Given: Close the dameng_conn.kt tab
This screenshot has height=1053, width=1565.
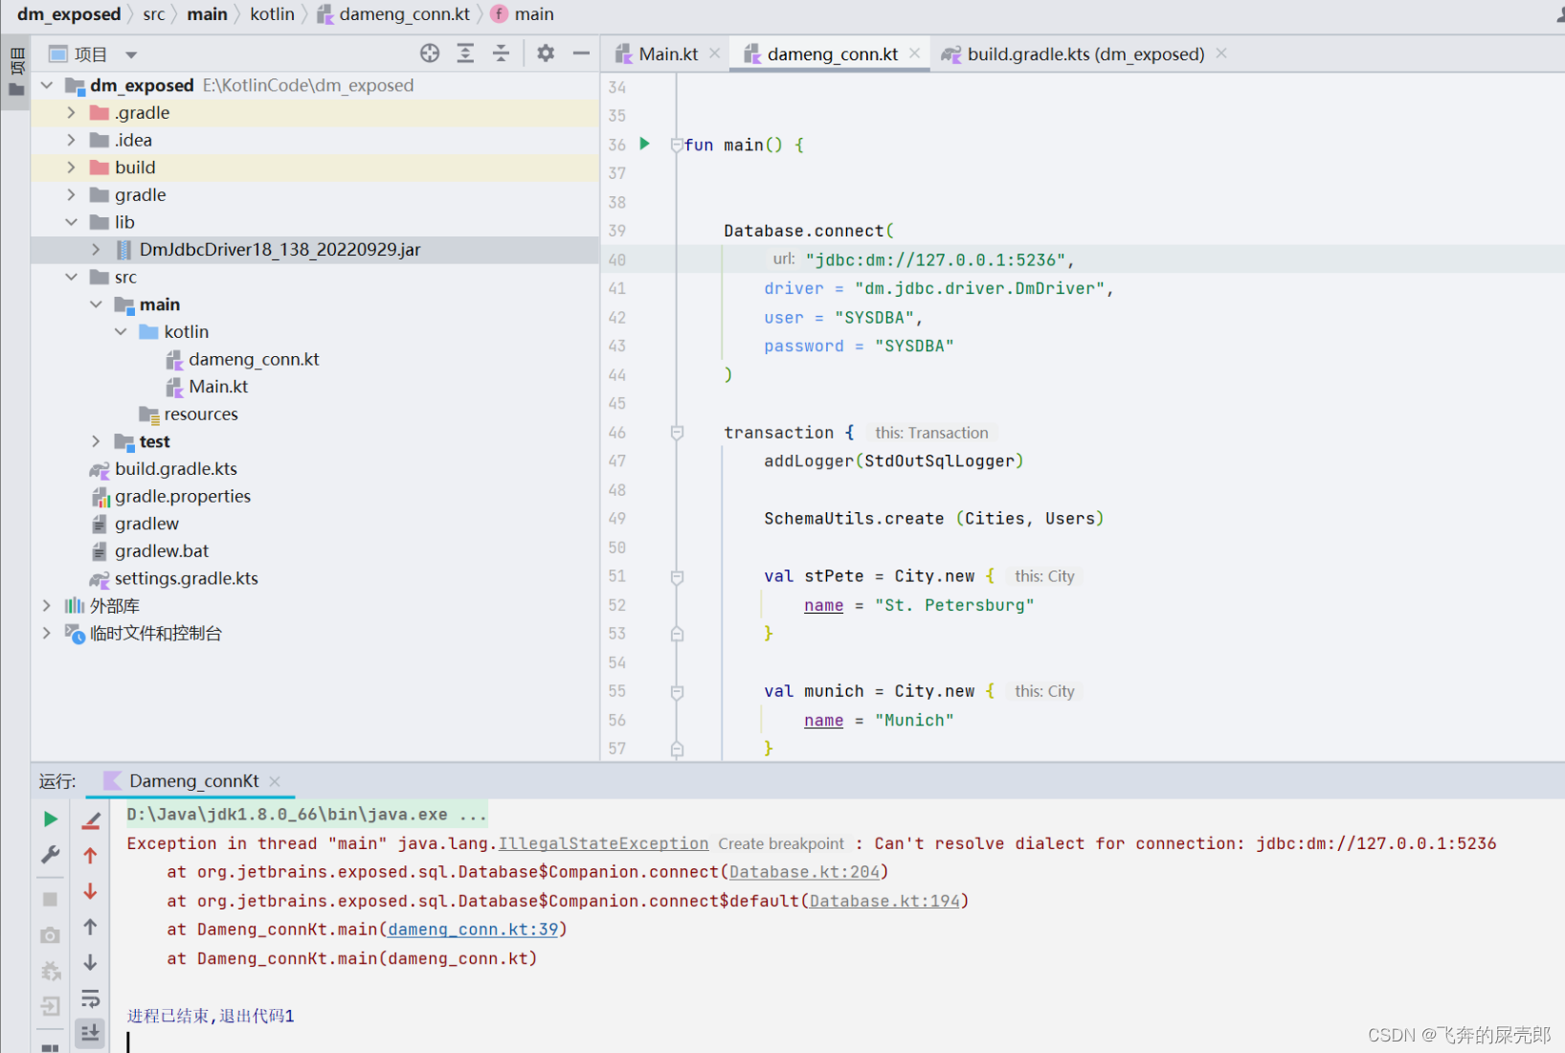Looking at the screenshot, I should pyautogui.click(x=915, y=54).
